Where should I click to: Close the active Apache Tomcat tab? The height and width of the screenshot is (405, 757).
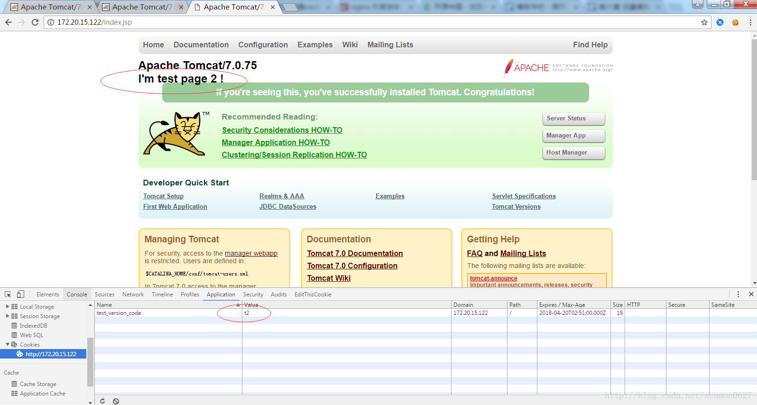273,7
